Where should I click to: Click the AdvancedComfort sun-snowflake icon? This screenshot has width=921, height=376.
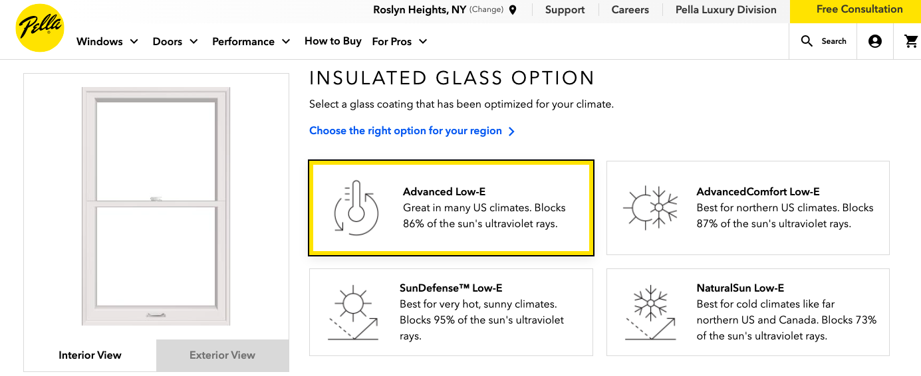click(x=650, y=207)
